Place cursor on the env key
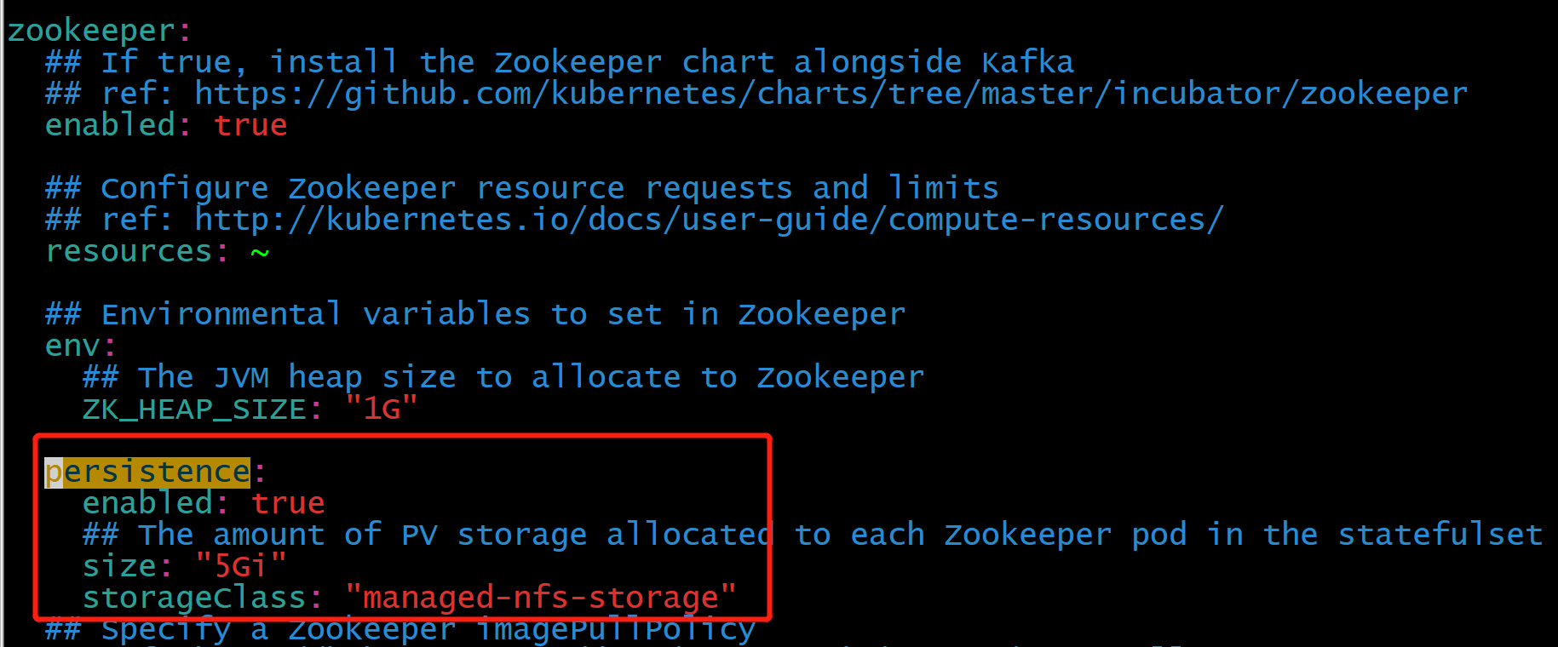Viewport: 1558px width, 647px height. pos(72,346)
